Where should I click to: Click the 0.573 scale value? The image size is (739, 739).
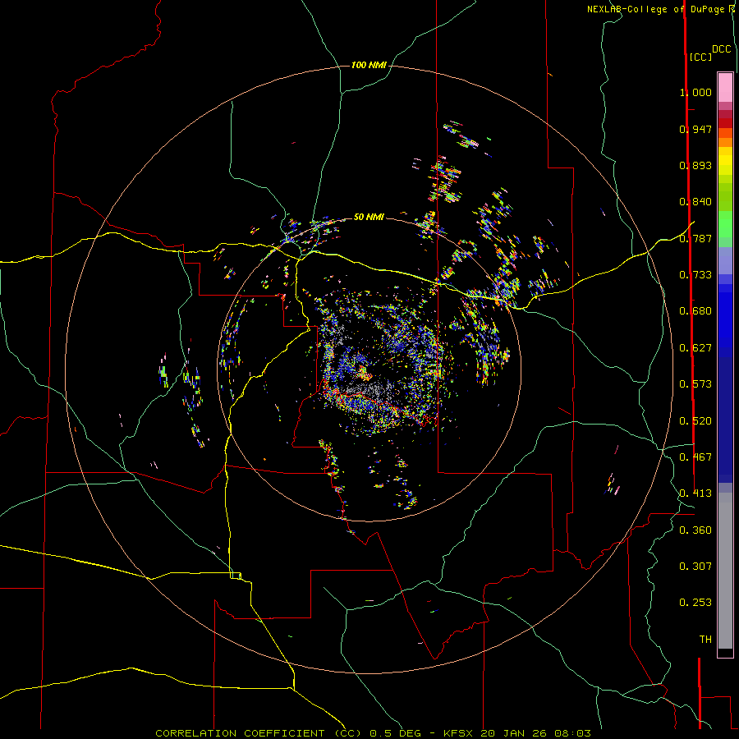tap(695, 384)
